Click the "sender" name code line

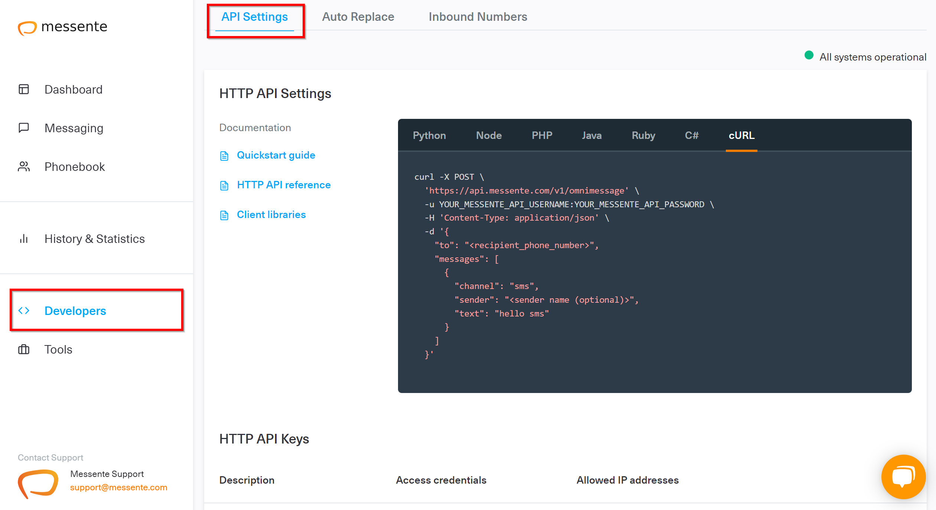point(547,300)
